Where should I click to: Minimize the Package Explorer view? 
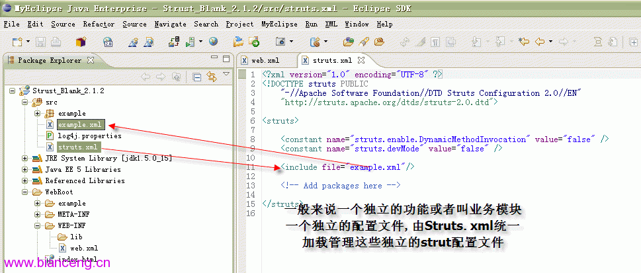(214, 58)
